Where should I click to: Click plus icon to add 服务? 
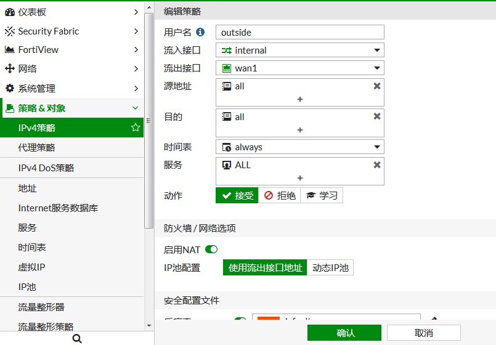(300, 178)
